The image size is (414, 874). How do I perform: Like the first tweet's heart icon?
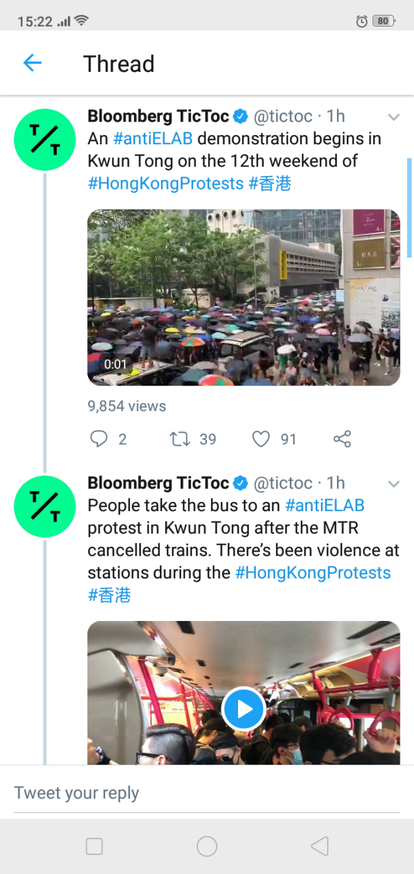click(x=261, y=439)
